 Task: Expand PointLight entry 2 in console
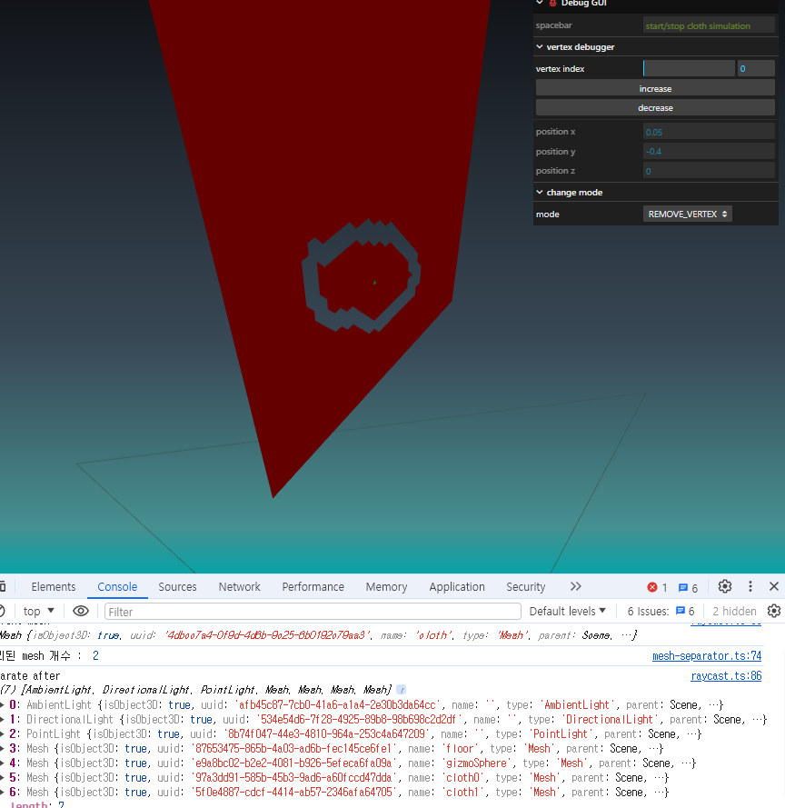coord(2,733)
